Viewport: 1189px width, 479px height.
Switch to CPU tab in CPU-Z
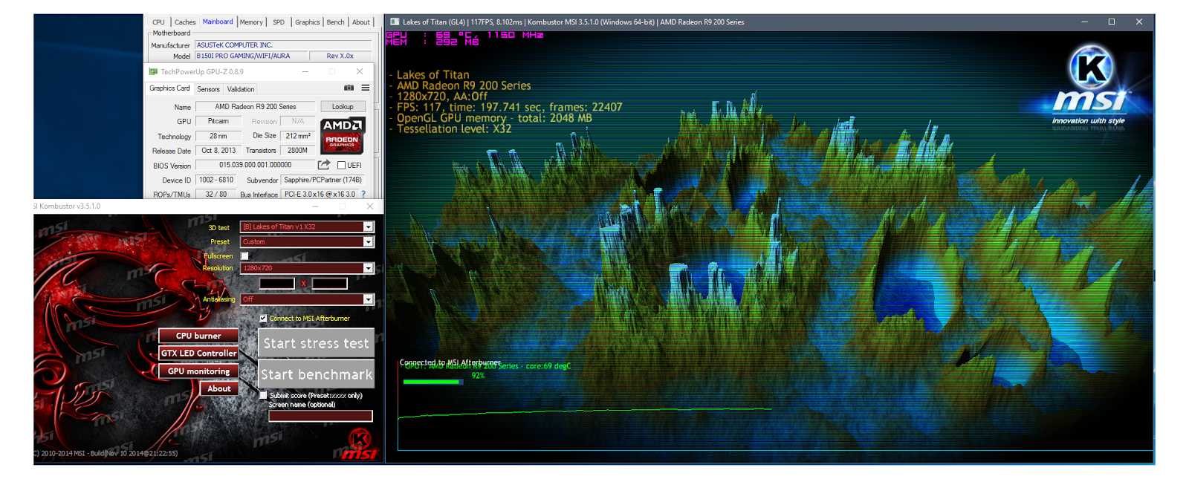pyautogui.click(x=158, y=22)
